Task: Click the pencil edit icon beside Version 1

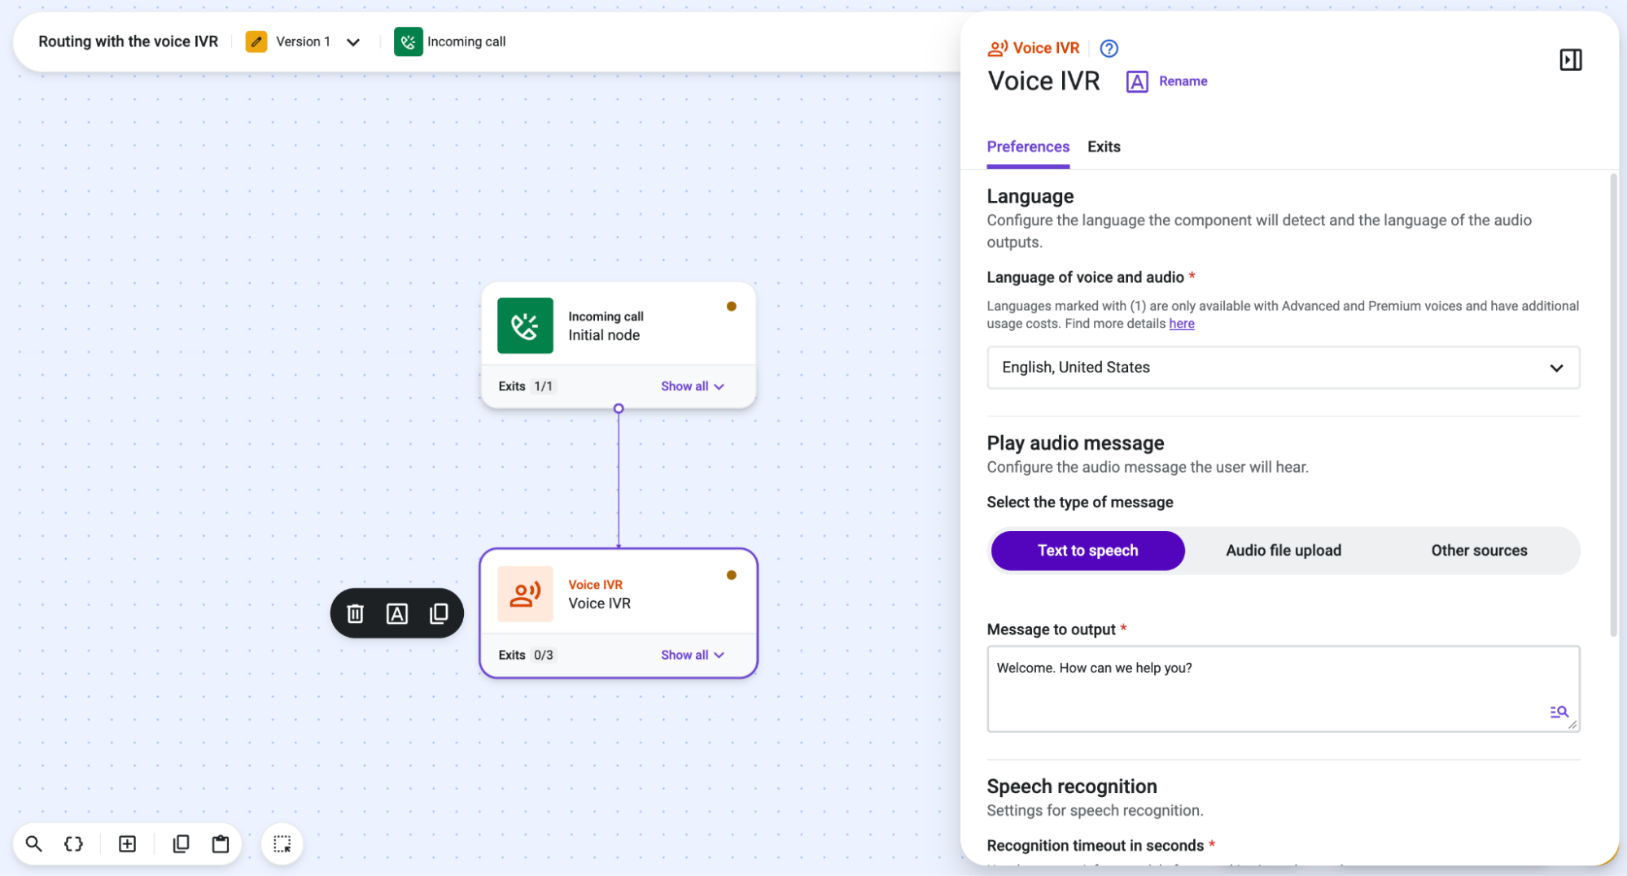Action: point(256,41)
